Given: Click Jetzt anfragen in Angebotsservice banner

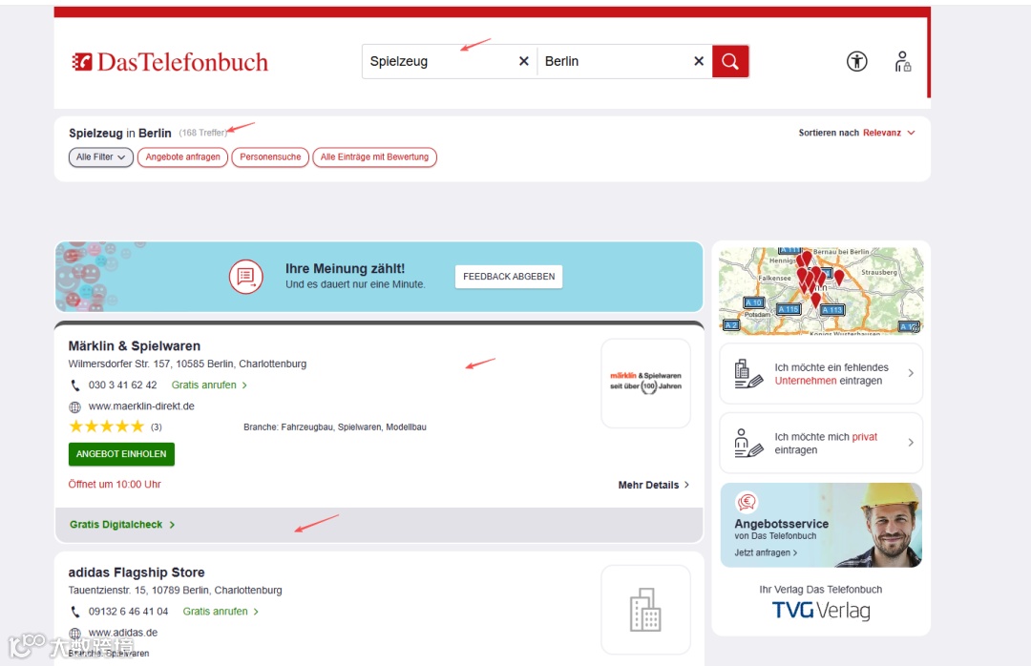Looking at the screenshot, I should click(x=766, y=552).
